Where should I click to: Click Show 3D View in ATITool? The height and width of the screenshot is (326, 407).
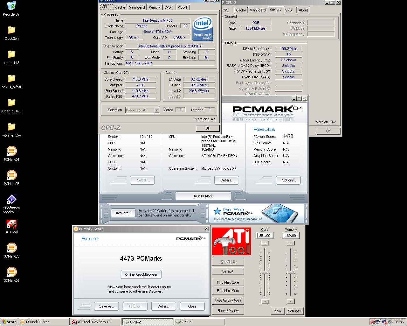click(x=228, y=311)
